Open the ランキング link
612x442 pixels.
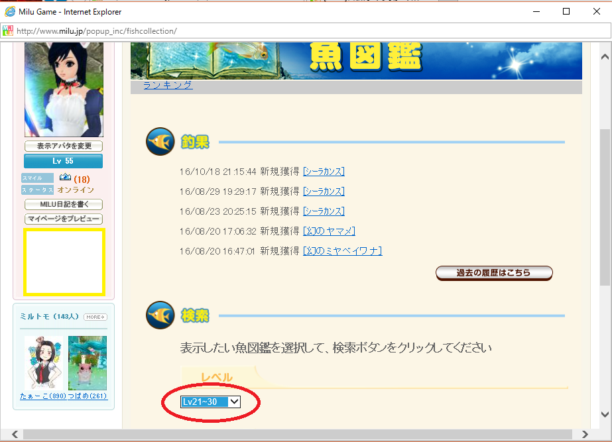[168, 85]
